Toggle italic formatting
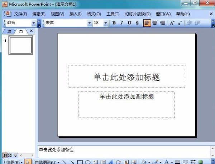The image size is (215, 164). pyautogui.click(x=121, y=23)
